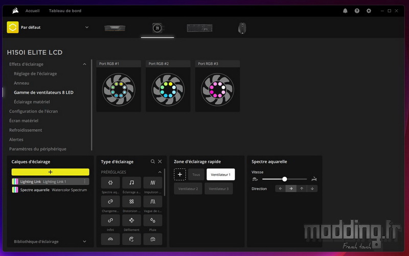This screenshot has width=409, height=256.
Task: Select the Spectre aquarelle layer
Action: 50,190
